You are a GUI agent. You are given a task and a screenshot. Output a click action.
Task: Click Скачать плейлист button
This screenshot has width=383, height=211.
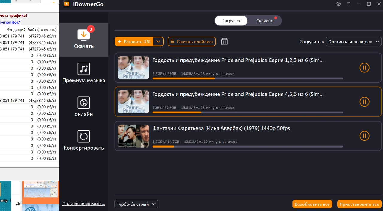tap(192, 42)
